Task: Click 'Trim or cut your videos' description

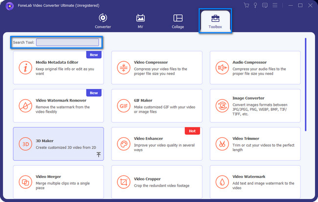Action: click(x=263, y=148)
